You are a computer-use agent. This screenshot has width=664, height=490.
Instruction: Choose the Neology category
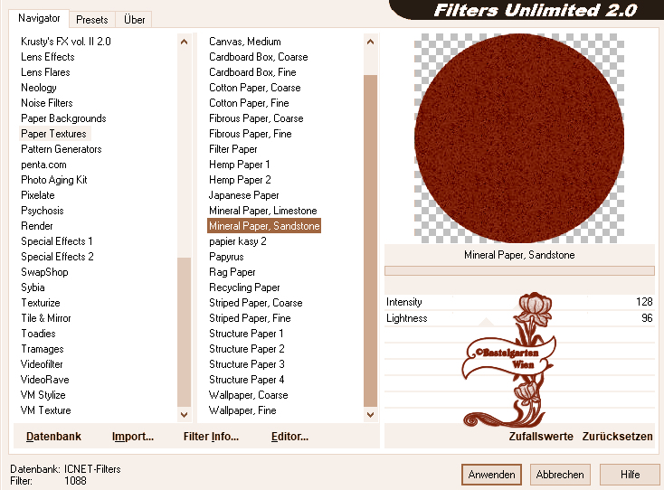click(x=39, y=88)
